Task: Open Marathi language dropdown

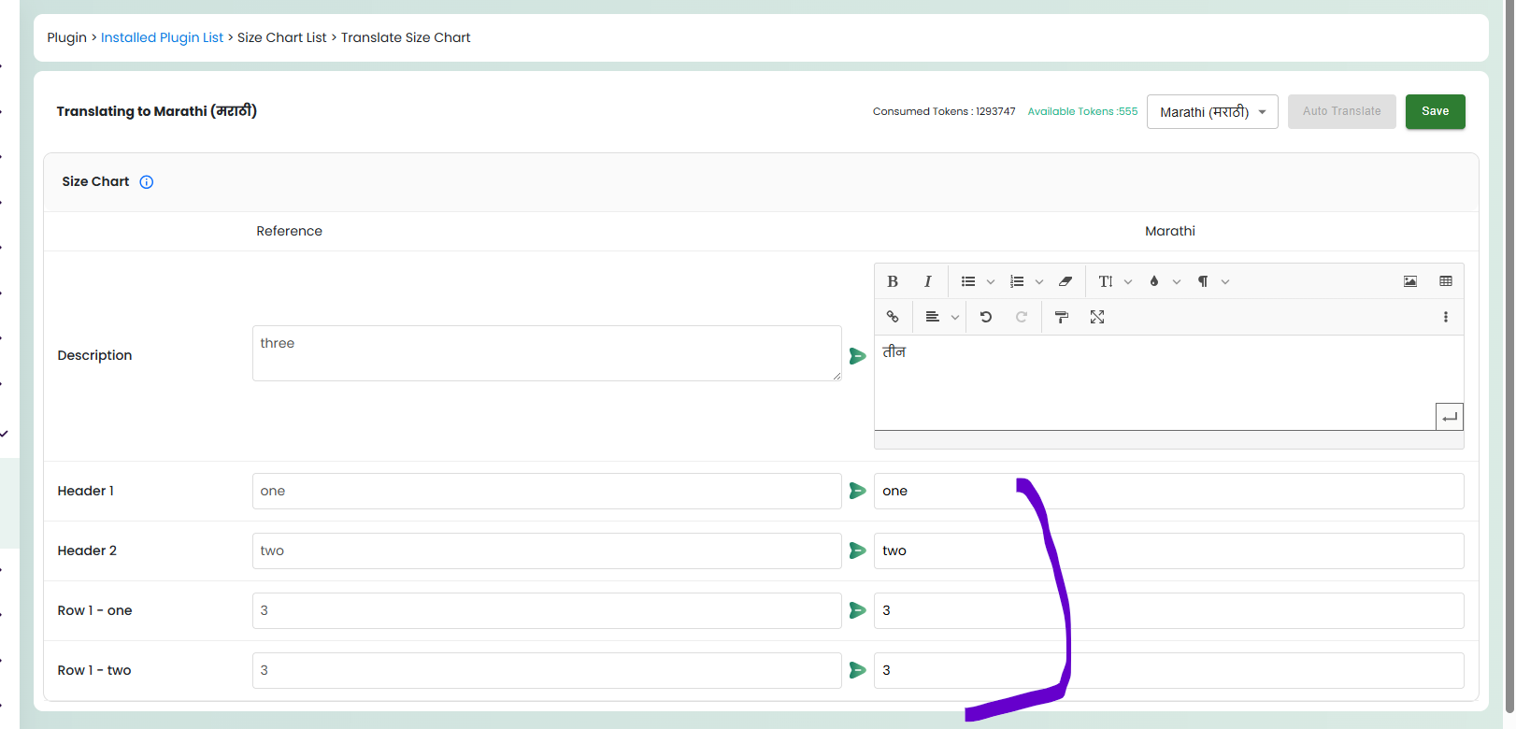Action: (1212, 112)
